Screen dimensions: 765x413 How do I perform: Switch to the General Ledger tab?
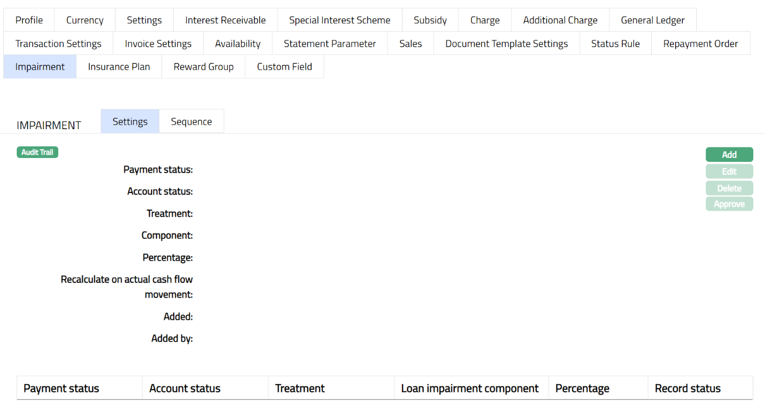tap(652, 20)
